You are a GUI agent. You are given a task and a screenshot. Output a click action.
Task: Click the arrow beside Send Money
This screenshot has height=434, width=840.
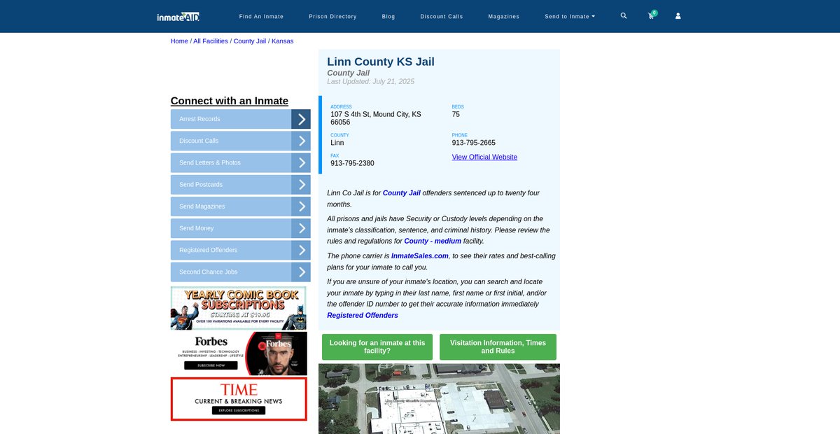[x=301, y=228]
